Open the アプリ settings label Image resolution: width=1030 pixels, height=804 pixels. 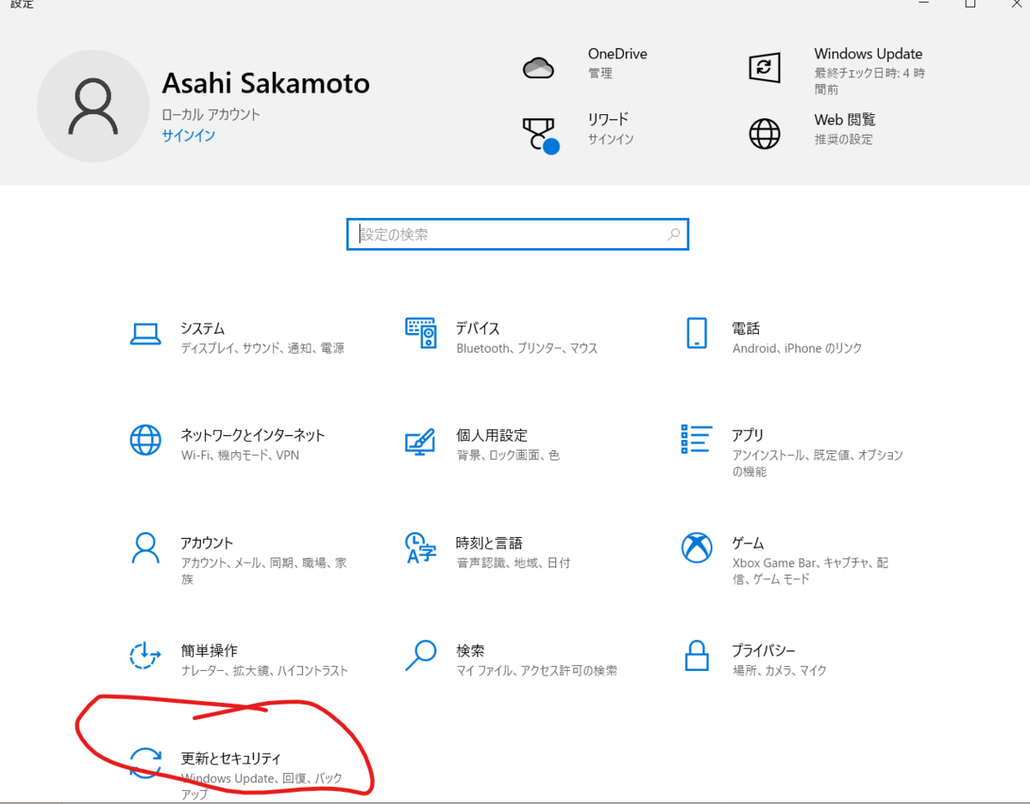click(748, 435)
